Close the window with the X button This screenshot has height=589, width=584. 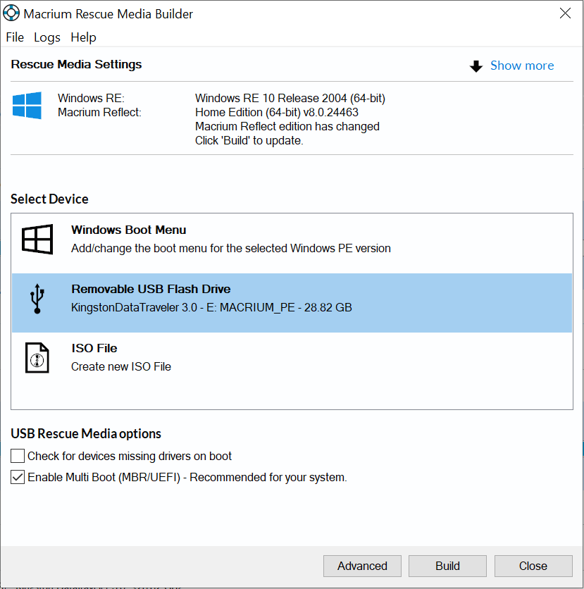click(564, 13)
